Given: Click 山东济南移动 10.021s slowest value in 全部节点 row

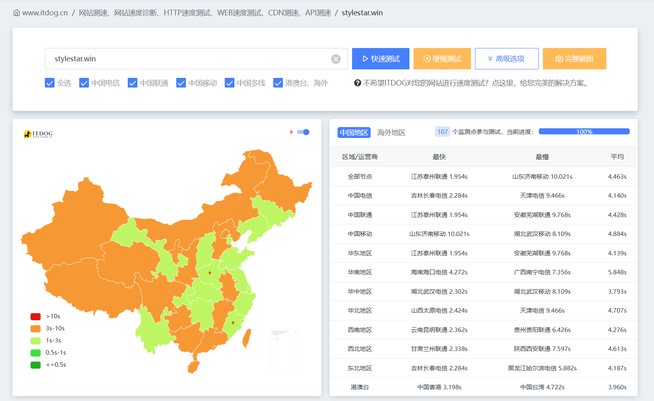Looking at the screenshot, I should [542, 176].
